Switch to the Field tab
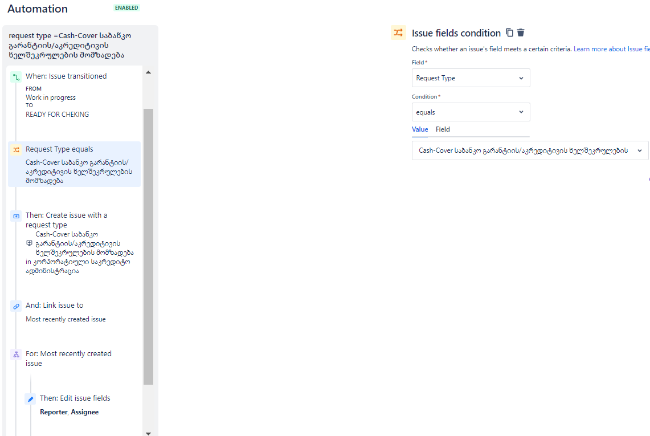The image size is (650, 436). [443, 129]
